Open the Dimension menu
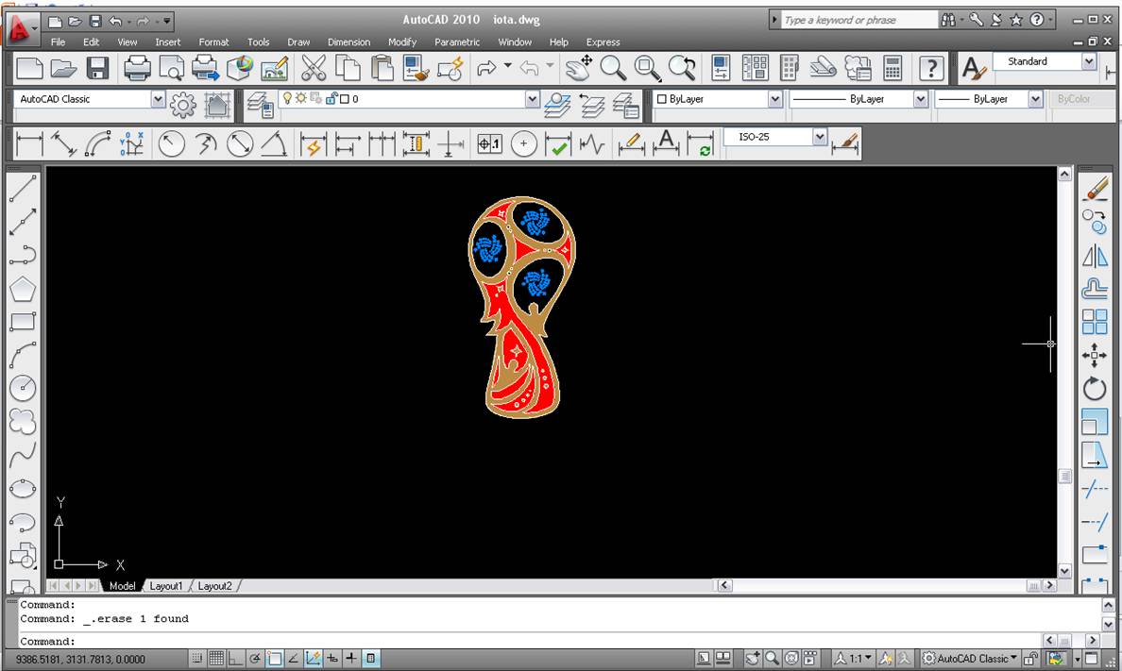 click(348, 42)
